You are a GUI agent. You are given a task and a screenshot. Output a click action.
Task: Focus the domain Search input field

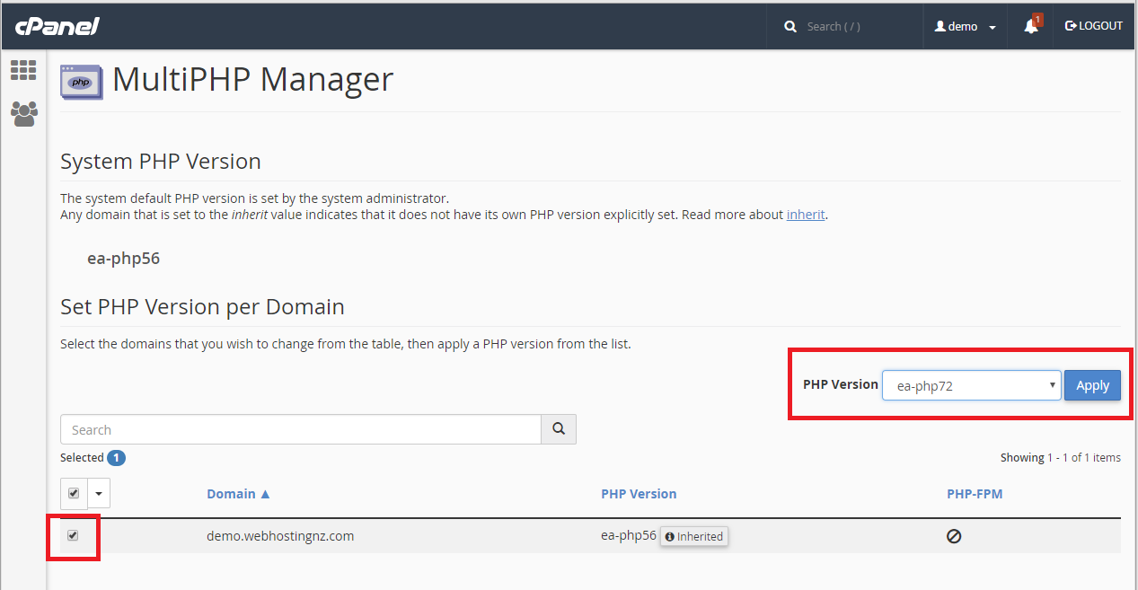(300, 429)
